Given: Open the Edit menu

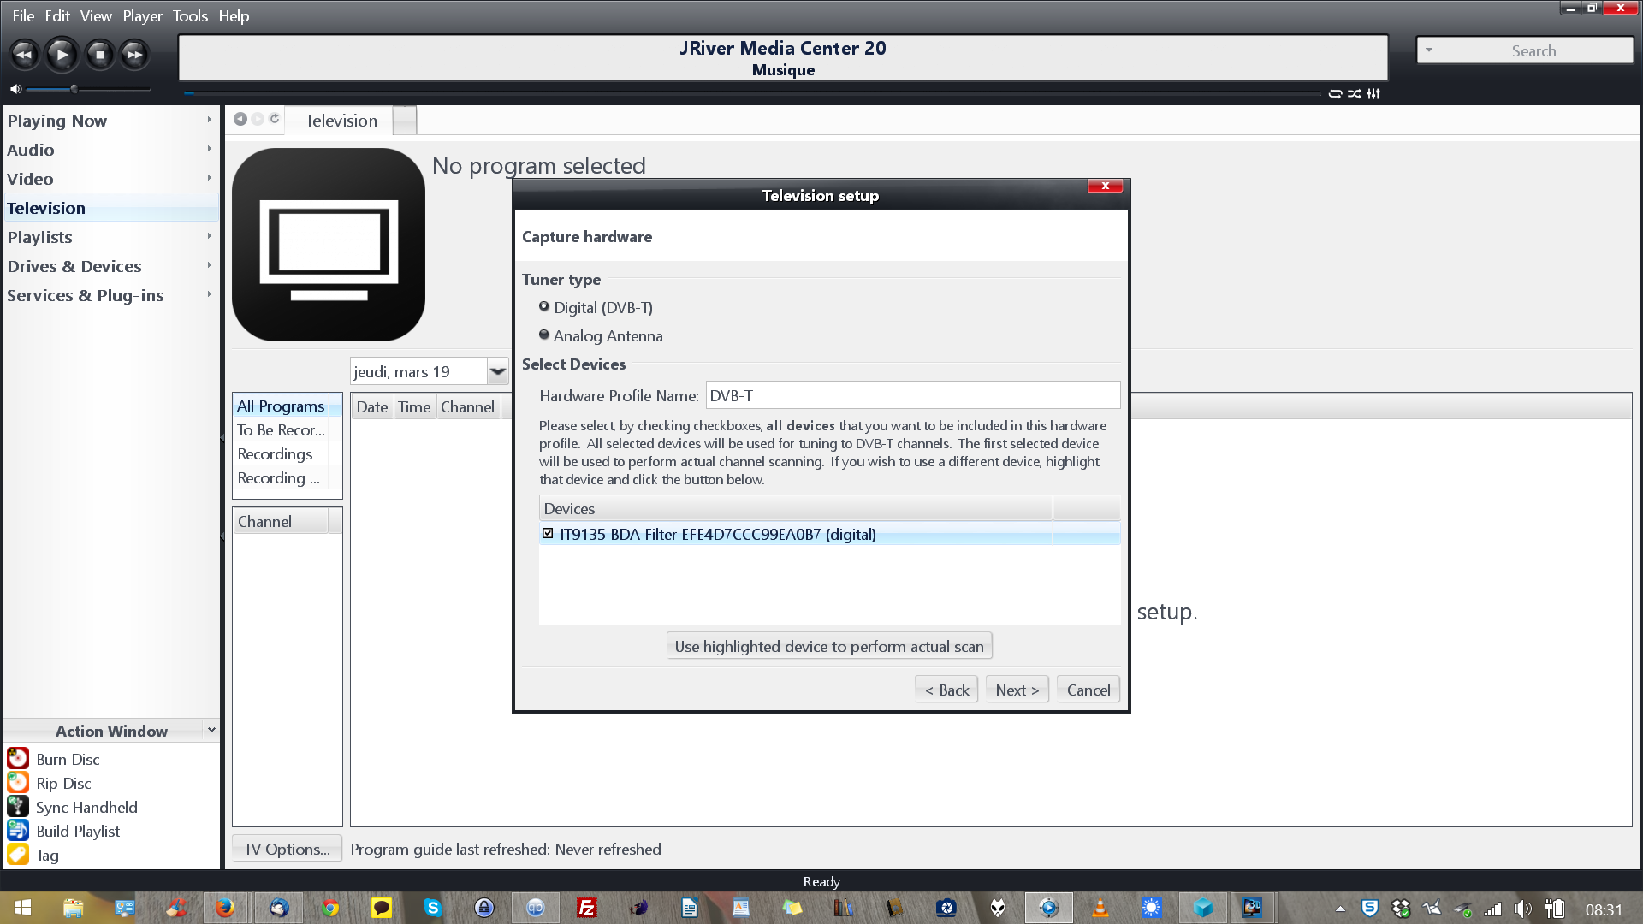Looking at the screenshot, I should [57, 15].
